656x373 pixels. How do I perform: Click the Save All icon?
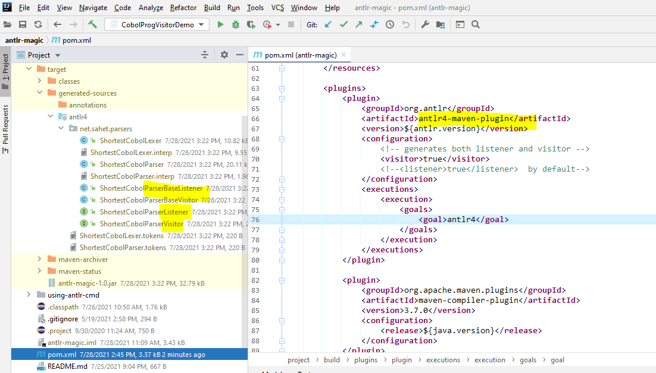click(x=22, y=24)
